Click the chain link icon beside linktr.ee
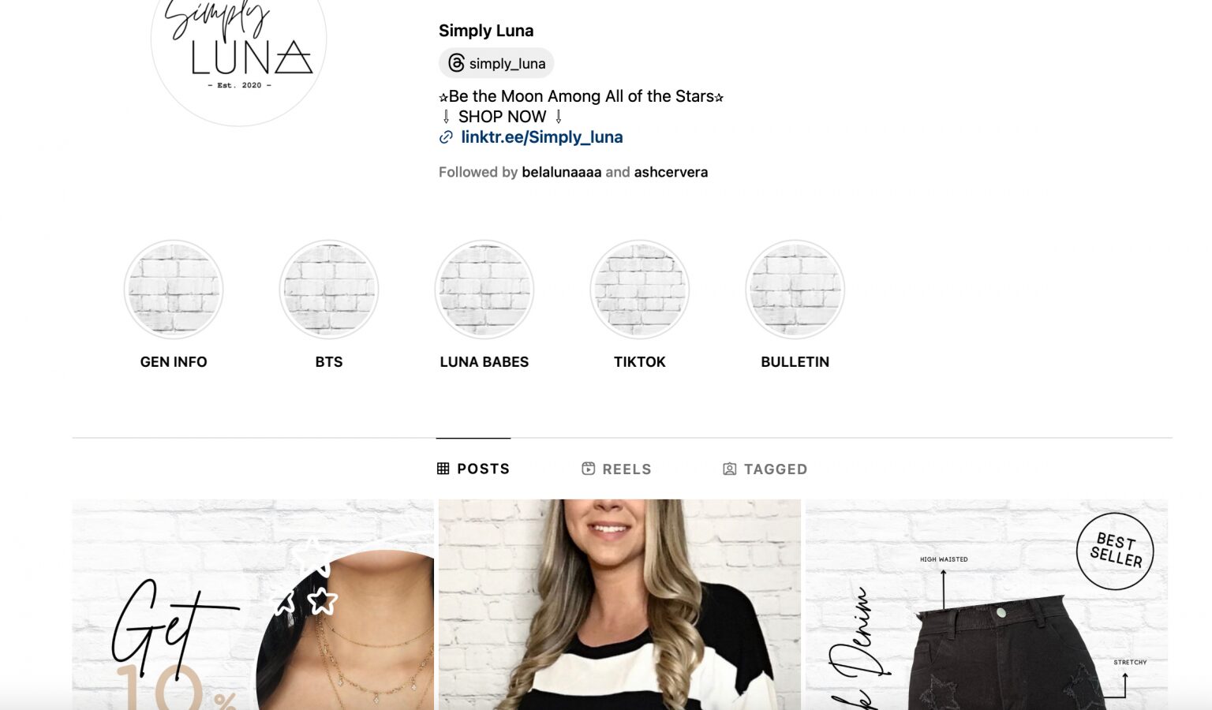 click(x=446, y=137)
